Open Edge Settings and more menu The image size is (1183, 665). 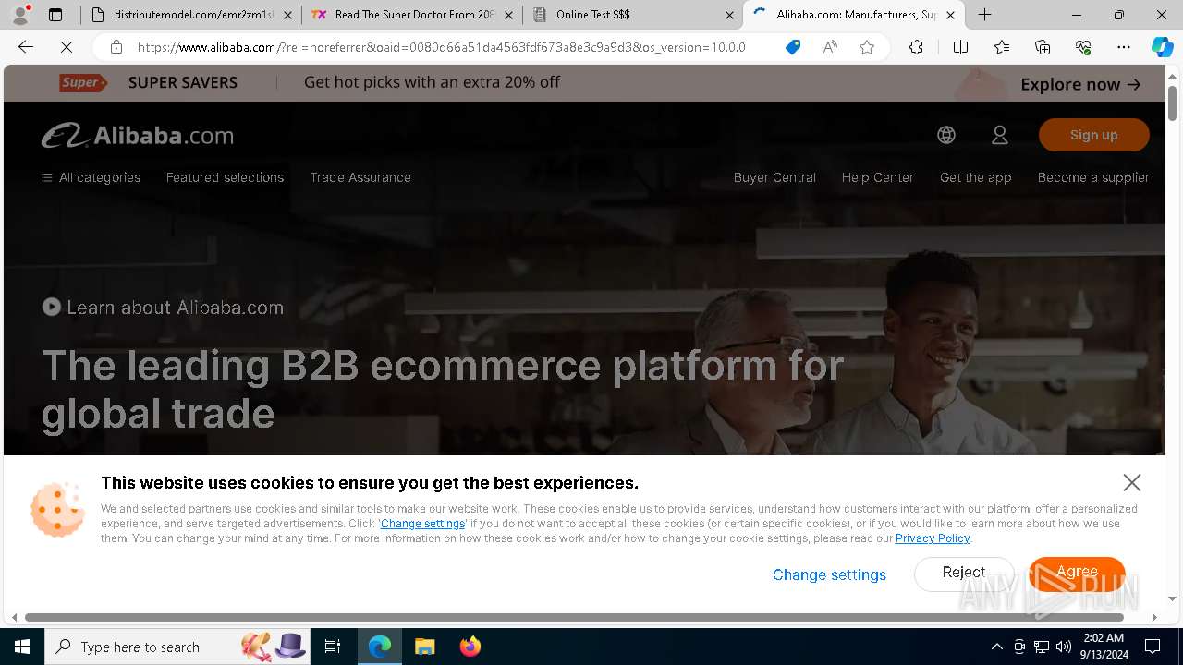1124,47
